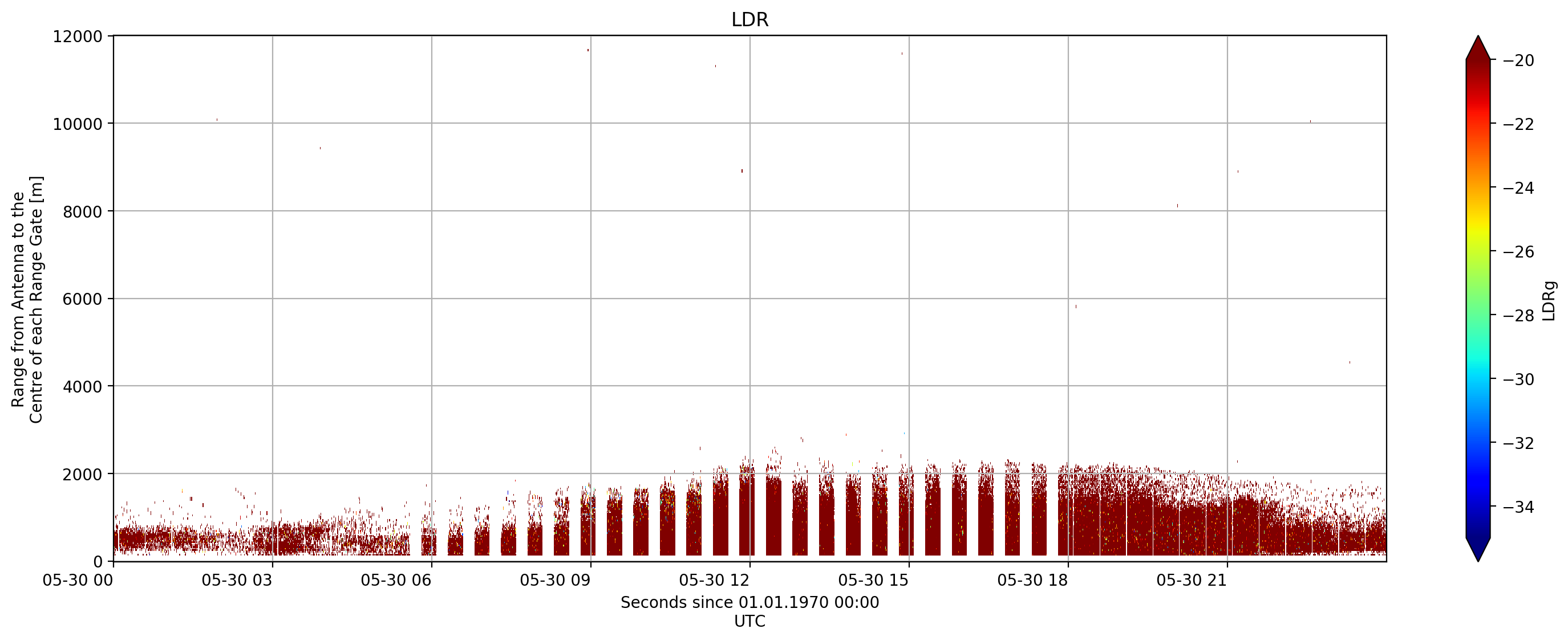Click the colorbar tick label −34

click(x=1519, y=507)
